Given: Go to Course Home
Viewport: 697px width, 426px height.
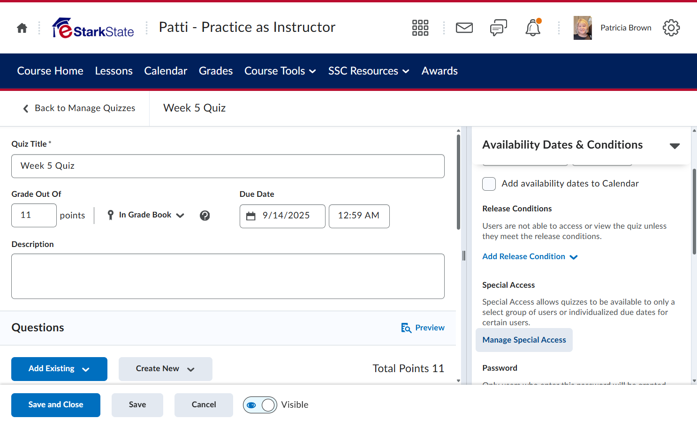Looking at the screenshot, I should tap(50, 71).
